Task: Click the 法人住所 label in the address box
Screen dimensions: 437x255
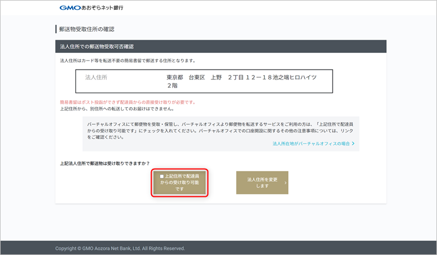Action: pyautogui.click(x=96, y=77)
